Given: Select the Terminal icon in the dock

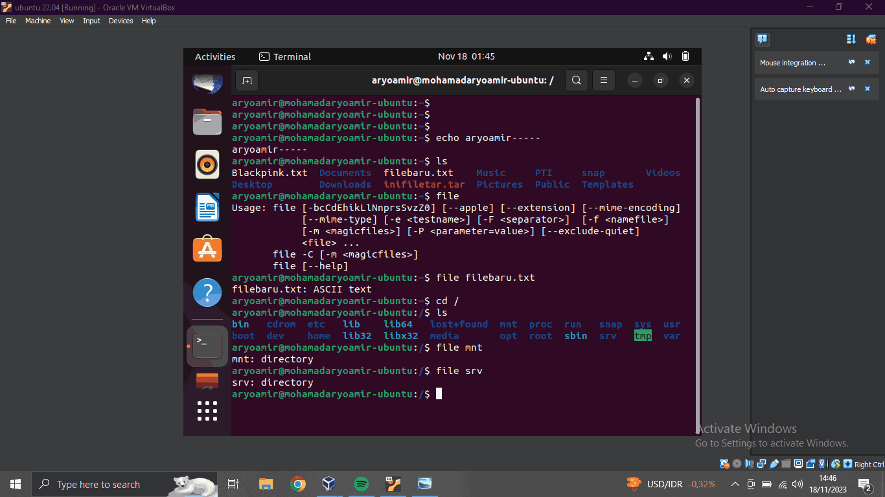Looking at the screenshot, I should [x=207, y=346].
